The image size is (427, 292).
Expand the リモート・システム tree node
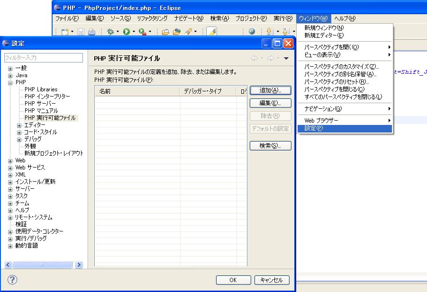click(10, 218)
